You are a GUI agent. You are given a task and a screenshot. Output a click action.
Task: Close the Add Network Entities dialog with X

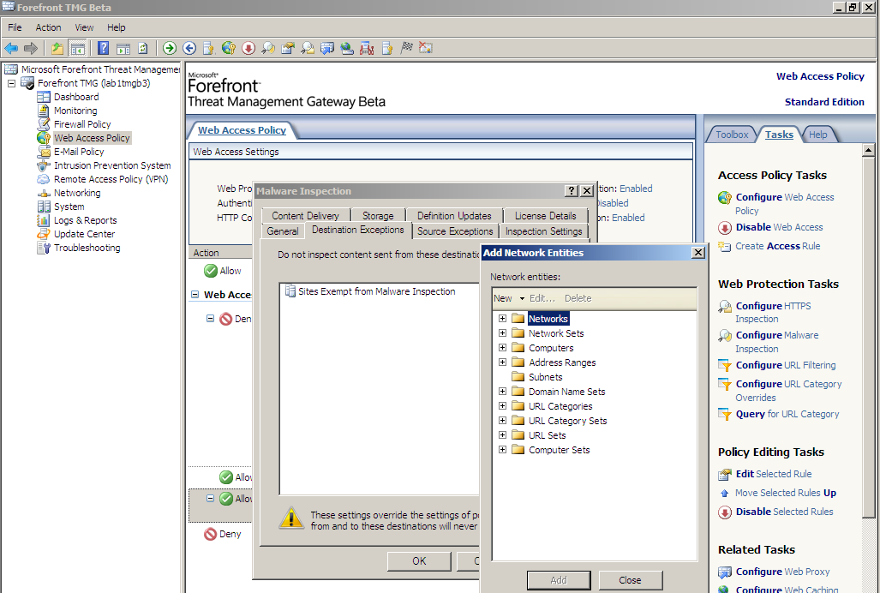(698, 253)
